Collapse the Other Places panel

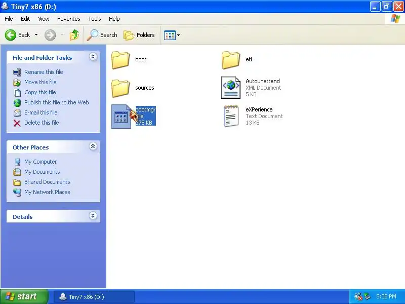93,146
